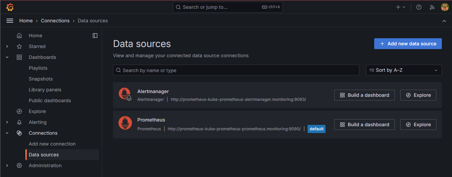Open Library panels menu item
The image size is (452, 177).
coord(45,90)
